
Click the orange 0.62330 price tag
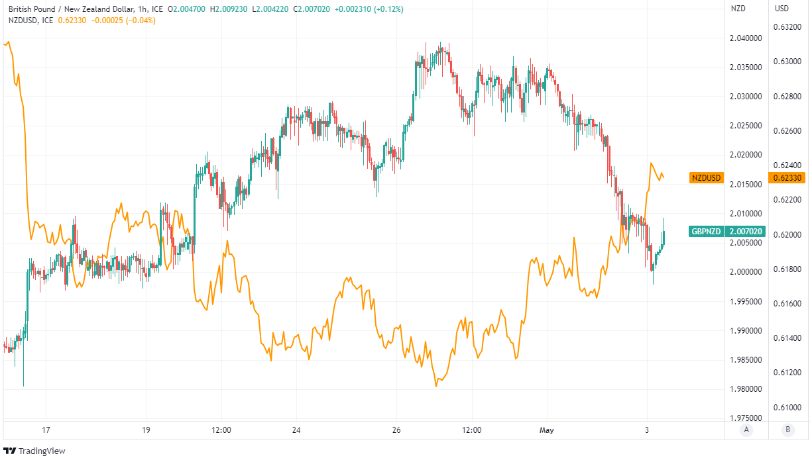click(787, 178)
